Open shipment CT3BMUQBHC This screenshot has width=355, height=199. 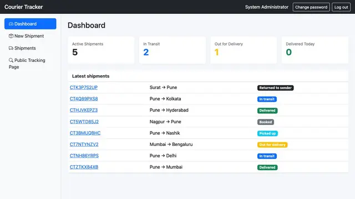pos(85,133)
